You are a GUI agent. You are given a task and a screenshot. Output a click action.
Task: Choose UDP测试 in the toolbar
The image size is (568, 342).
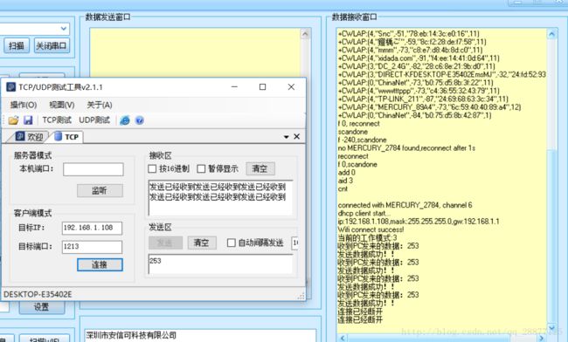tap(94, 120)
